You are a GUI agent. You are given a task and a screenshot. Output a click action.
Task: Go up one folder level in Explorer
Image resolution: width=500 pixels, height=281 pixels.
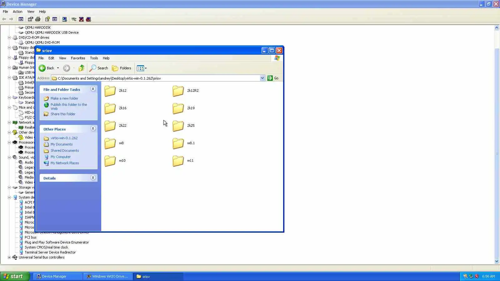click(x=81, y=68)
